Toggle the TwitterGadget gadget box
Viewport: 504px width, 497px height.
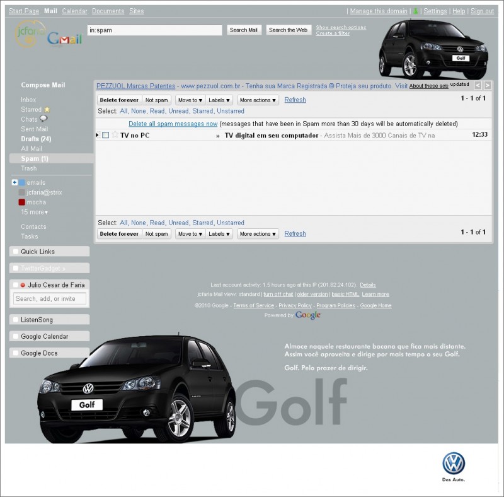click(x=15, y=268)
